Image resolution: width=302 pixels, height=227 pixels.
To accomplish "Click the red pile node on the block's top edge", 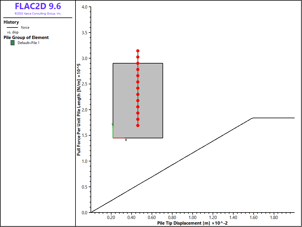I will [x=138, y=63].
